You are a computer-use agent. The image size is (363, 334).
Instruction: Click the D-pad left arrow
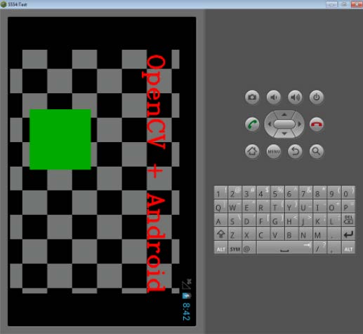tap(269, 124)
